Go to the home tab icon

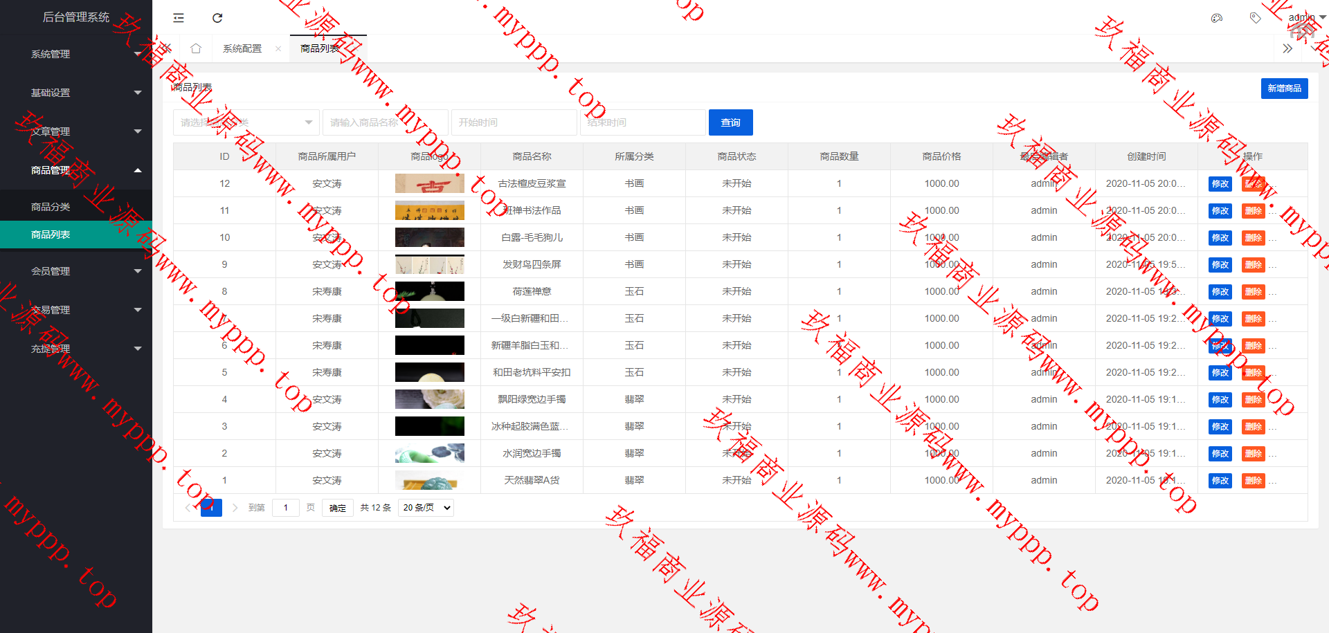click(x=196, y=48)
